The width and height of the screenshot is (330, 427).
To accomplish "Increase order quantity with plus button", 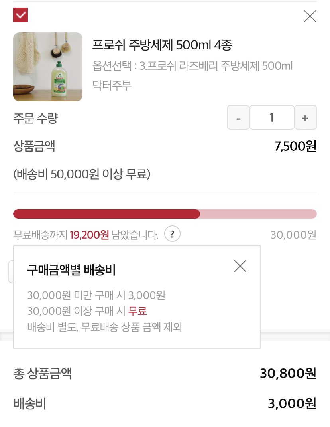I will [x=305, y=118].
